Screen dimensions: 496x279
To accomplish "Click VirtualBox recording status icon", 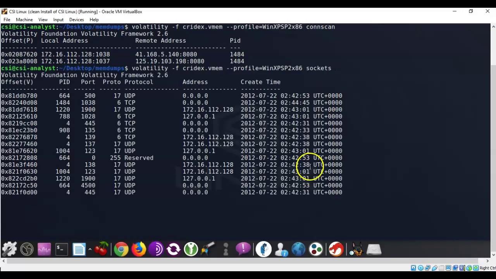I will pyautogui.click(x=455, y=268).
